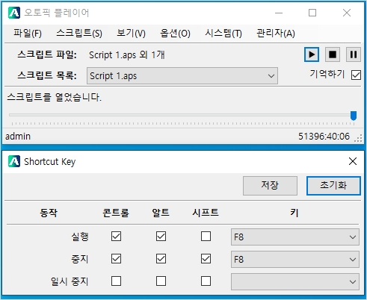Close the Shortcut Key window

point(353,161)
